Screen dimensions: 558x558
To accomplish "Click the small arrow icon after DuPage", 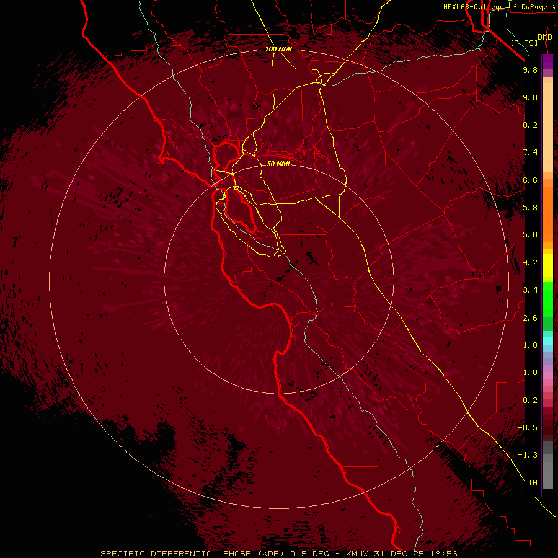I will click(x=552, y=6).
